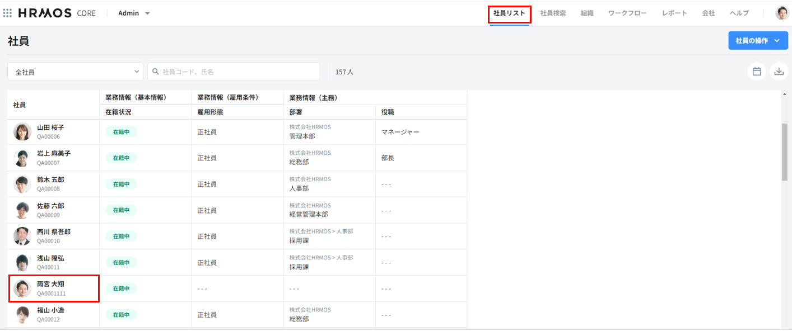
Task: Open the ヘルプ menu
Action: [x=739, y=13]
